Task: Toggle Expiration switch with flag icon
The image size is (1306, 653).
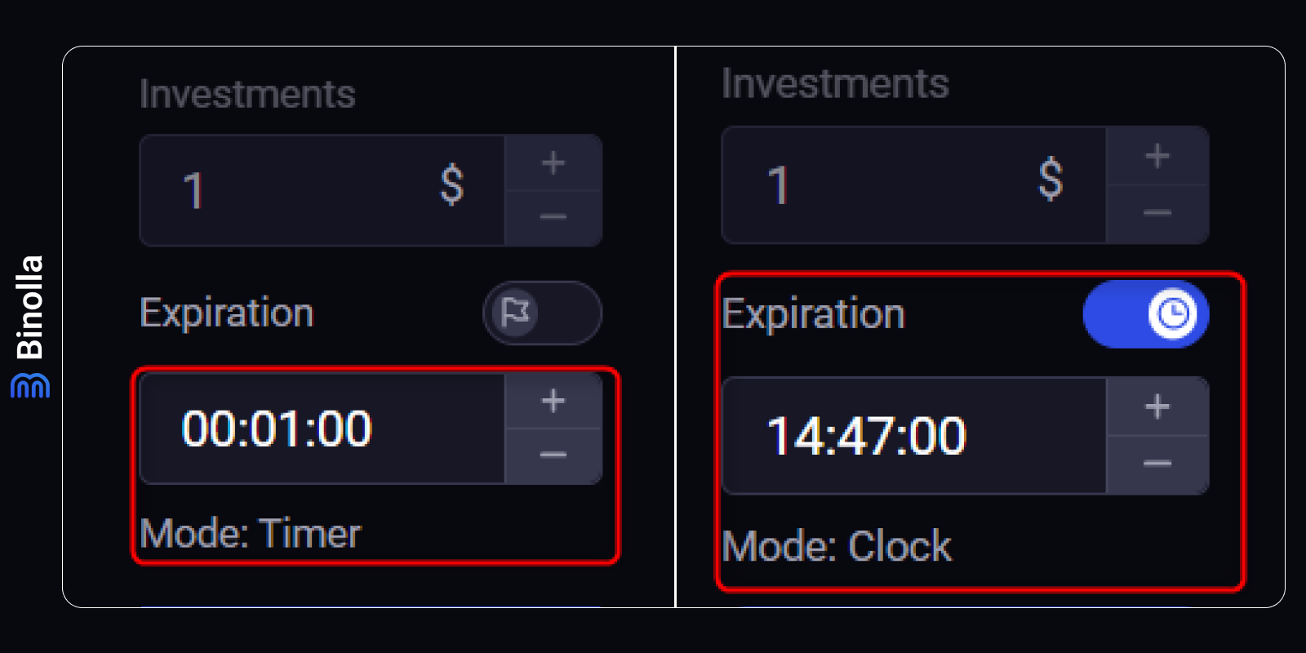Action: [542, 313]
